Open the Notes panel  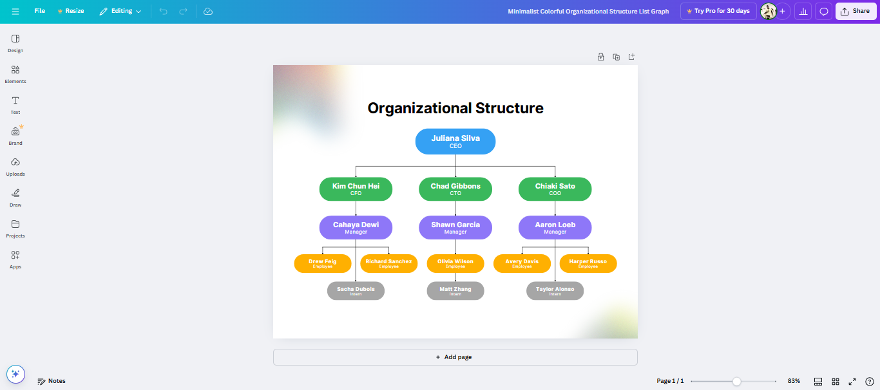pyautogui.click(x=52, y=381)
